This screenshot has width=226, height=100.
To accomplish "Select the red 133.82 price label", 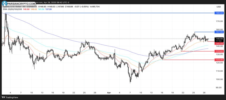I will [x=219, y=51].
